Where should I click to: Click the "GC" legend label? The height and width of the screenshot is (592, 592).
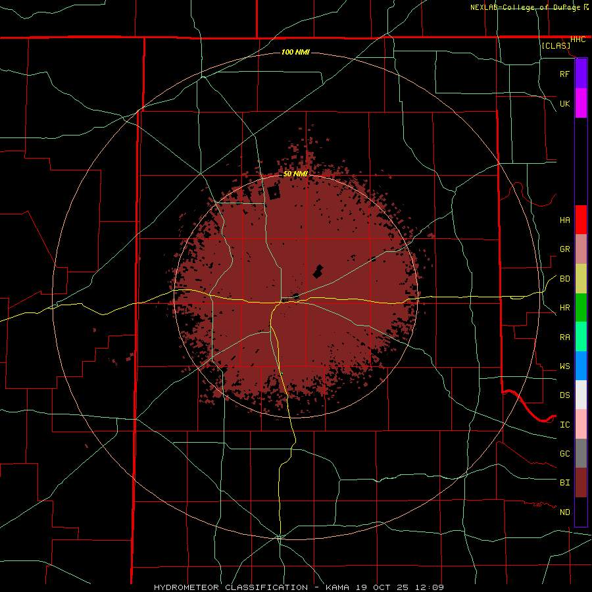(x=564, y=454)
